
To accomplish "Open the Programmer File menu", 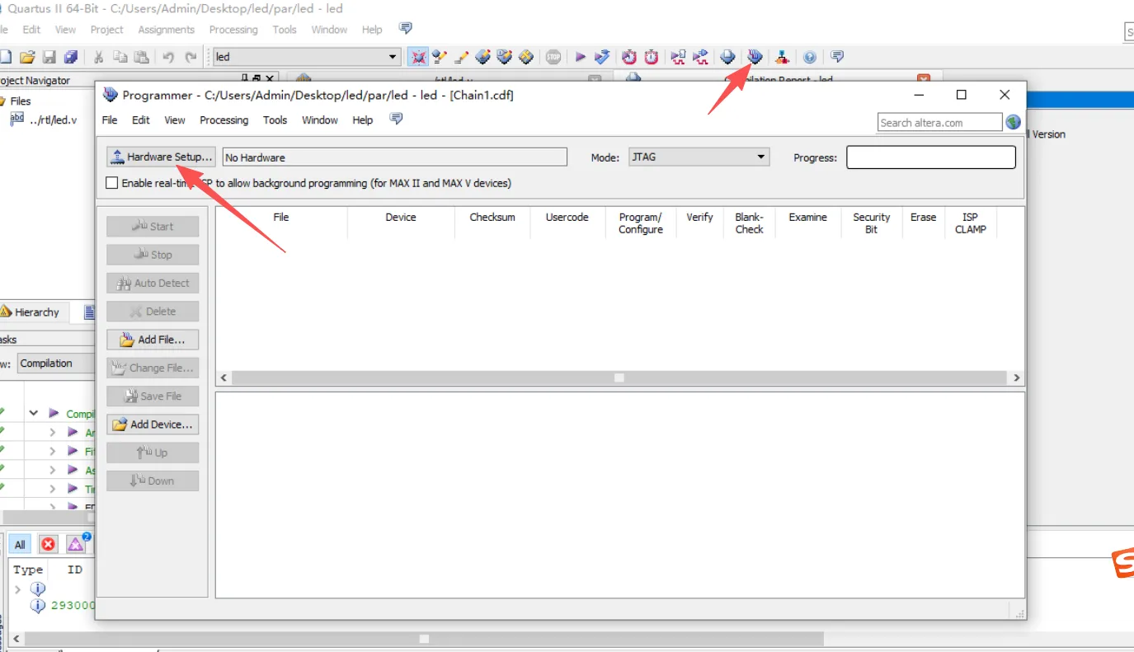I will coord(110,120).
